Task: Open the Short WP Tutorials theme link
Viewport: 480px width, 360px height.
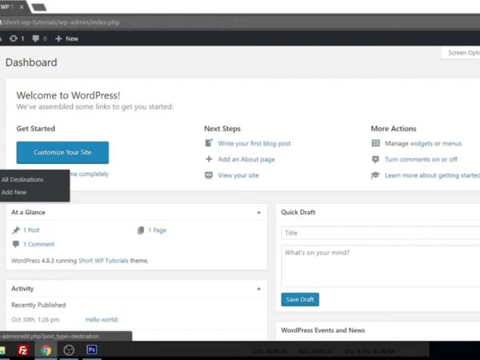Action: click(103, 261)
